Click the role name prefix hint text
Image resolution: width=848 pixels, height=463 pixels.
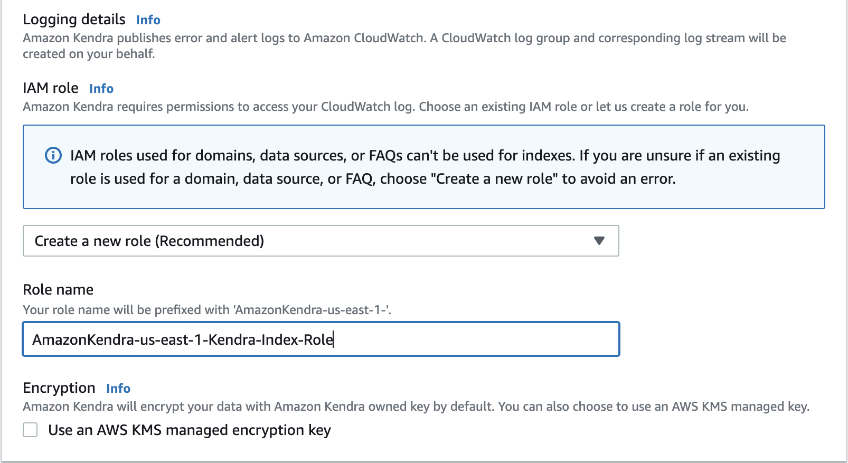click(x=206, y=310)
